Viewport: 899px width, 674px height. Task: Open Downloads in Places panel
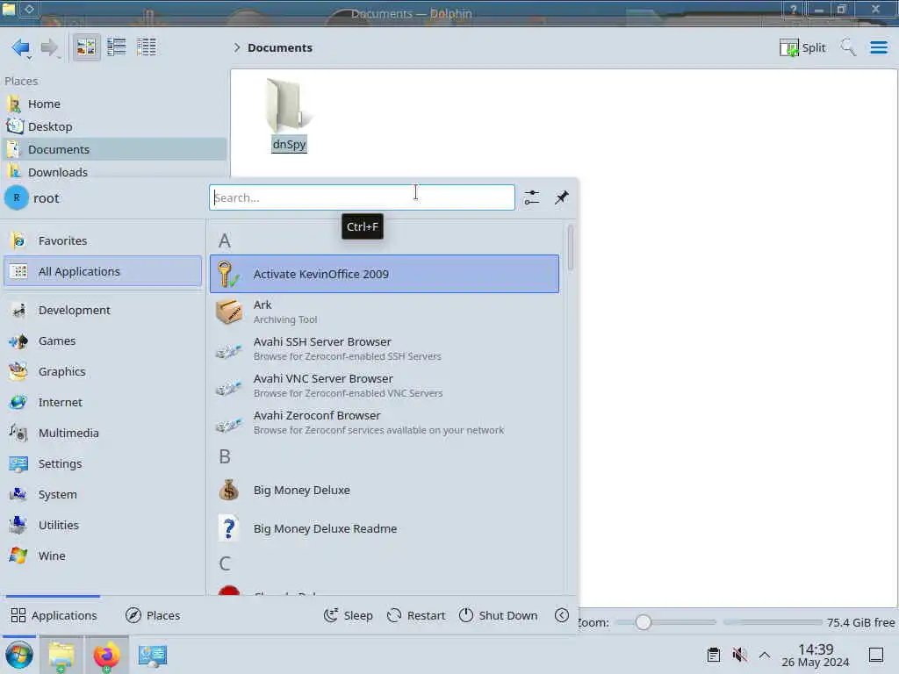click(113, 172)
